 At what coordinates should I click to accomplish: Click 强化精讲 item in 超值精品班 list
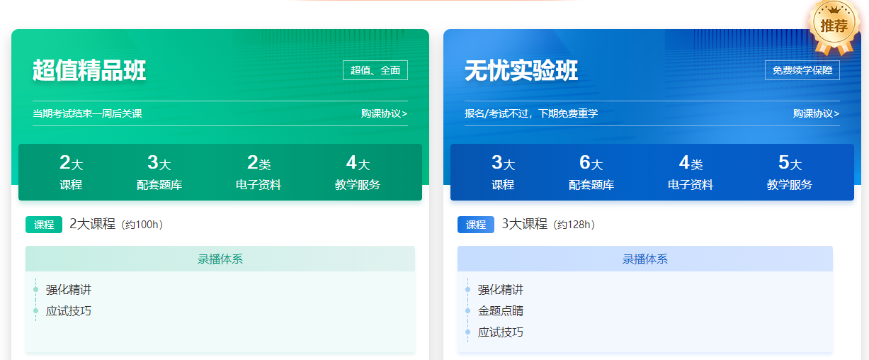click(69, 290)
